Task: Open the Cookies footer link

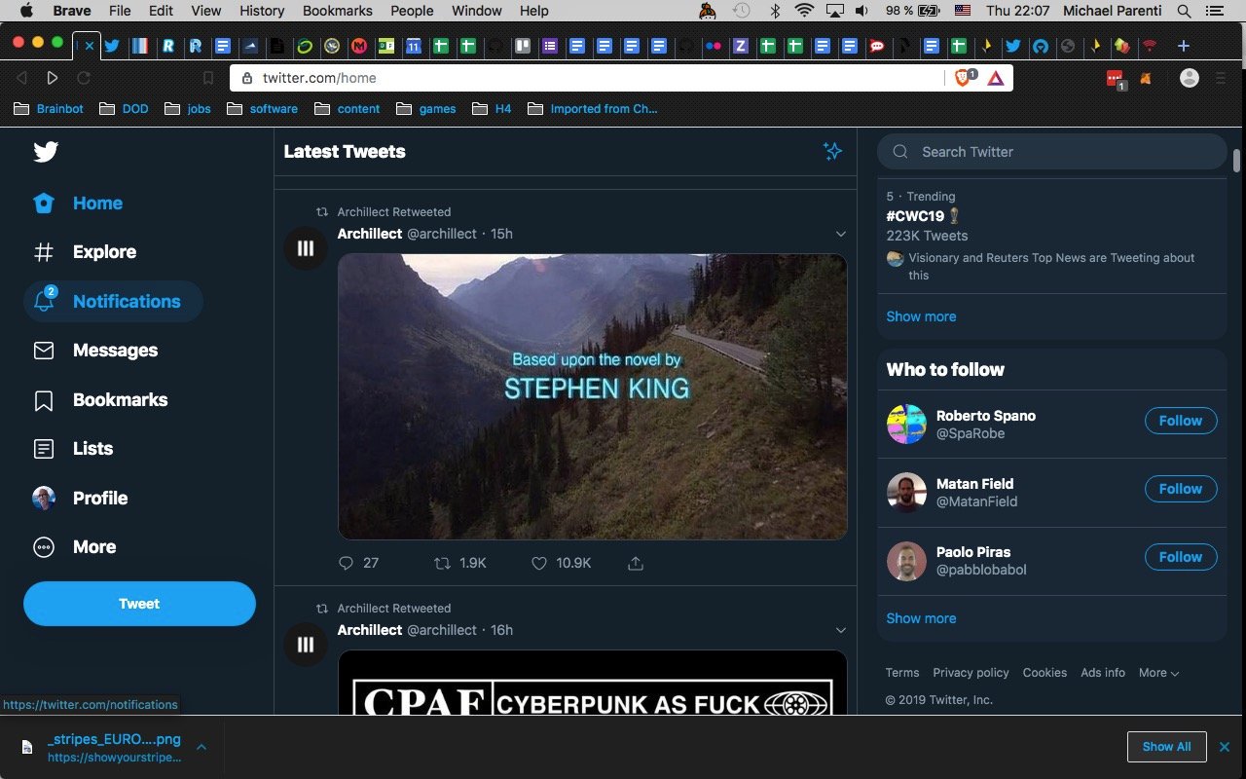Action: click(x=1044, y=673)
